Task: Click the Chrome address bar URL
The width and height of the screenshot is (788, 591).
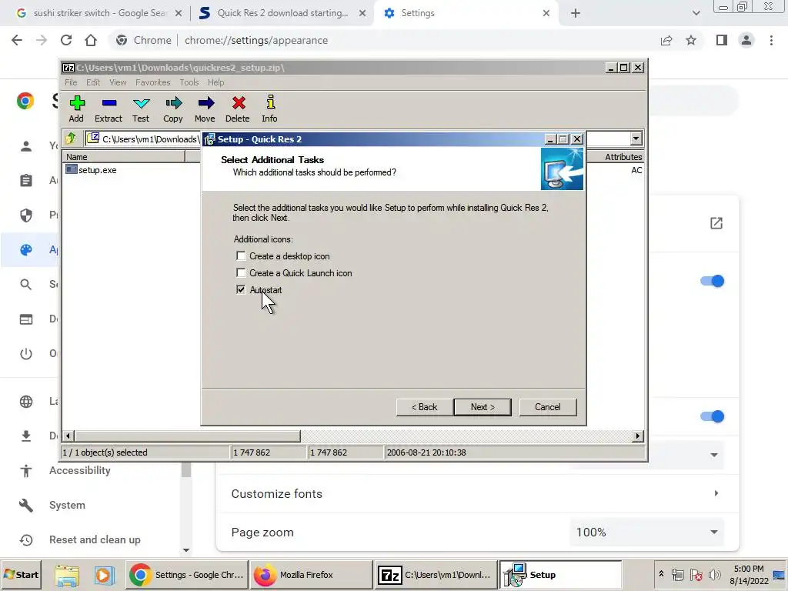Action: [x=255, y=40]
